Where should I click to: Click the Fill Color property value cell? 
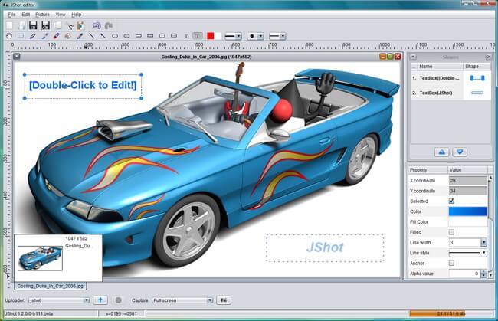click(x=467, y=221)
